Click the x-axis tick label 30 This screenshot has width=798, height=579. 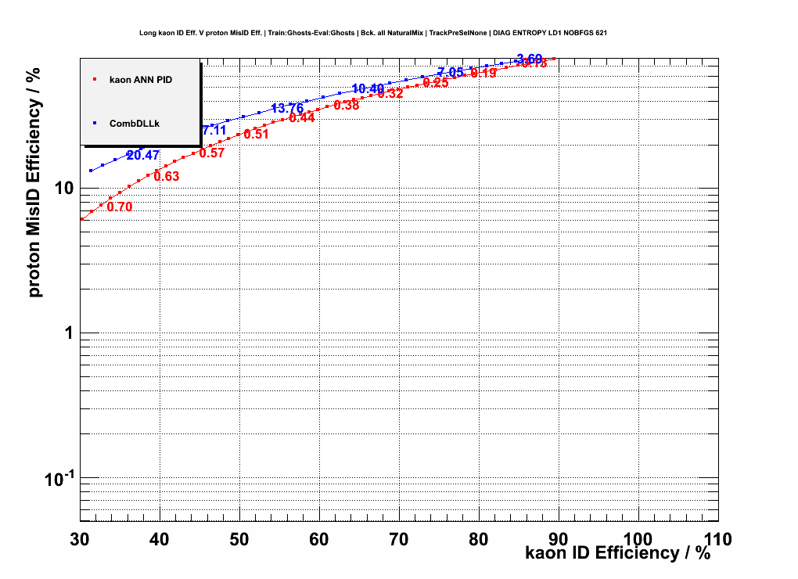click(80, 540)
